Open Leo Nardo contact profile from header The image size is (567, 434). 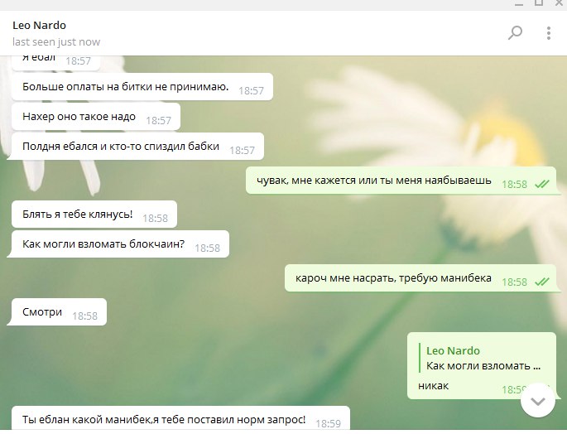[40, 26]
